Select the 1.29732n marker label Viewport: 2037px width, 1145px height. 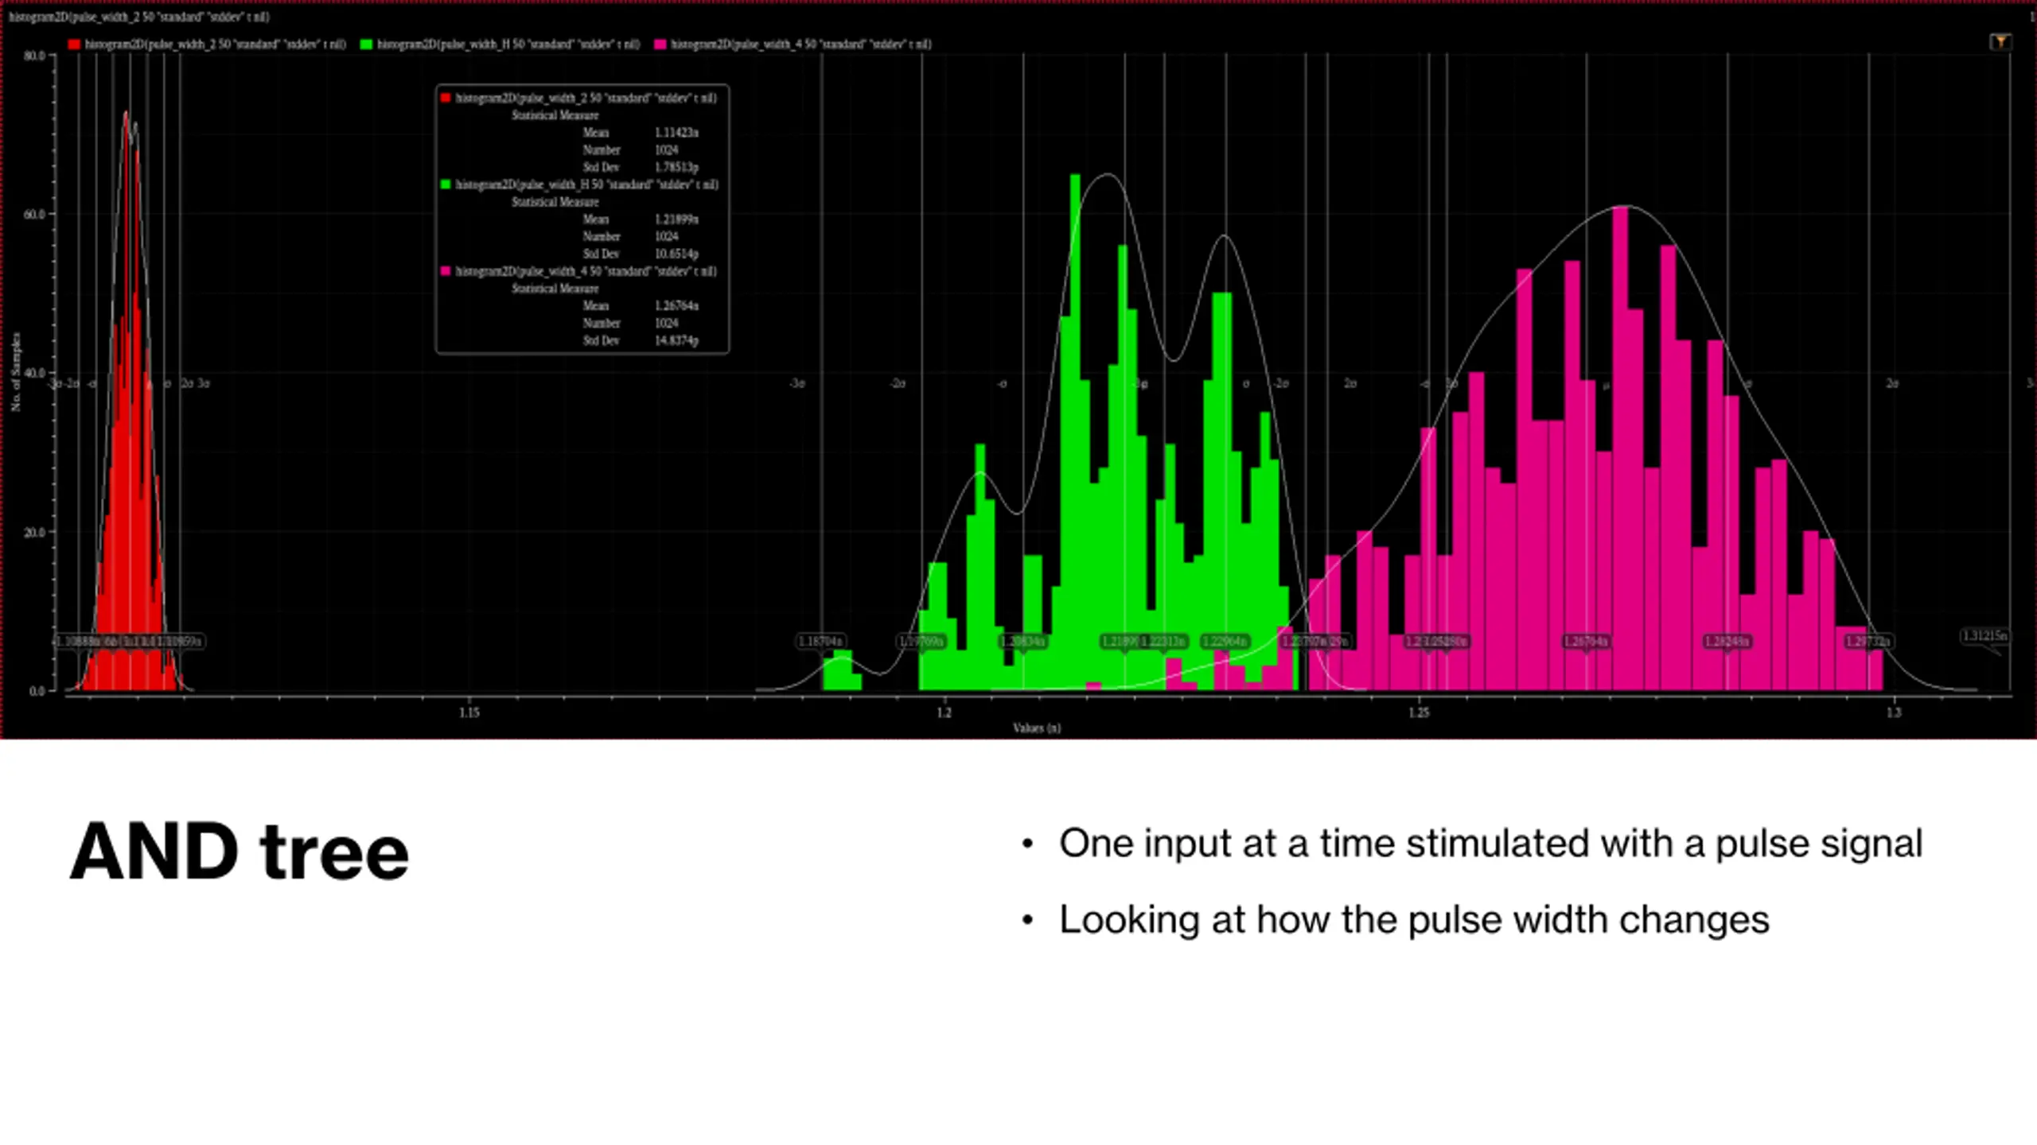pyautogui.click(x=1868, y=641)
